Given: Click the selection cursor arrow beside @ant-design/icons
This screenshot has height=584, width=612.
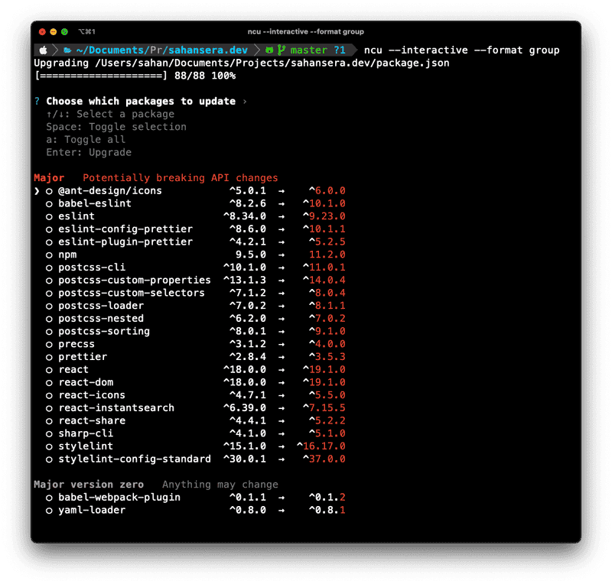Looking at the screenshot, I should pyautogui.click(x=37, y=191).
